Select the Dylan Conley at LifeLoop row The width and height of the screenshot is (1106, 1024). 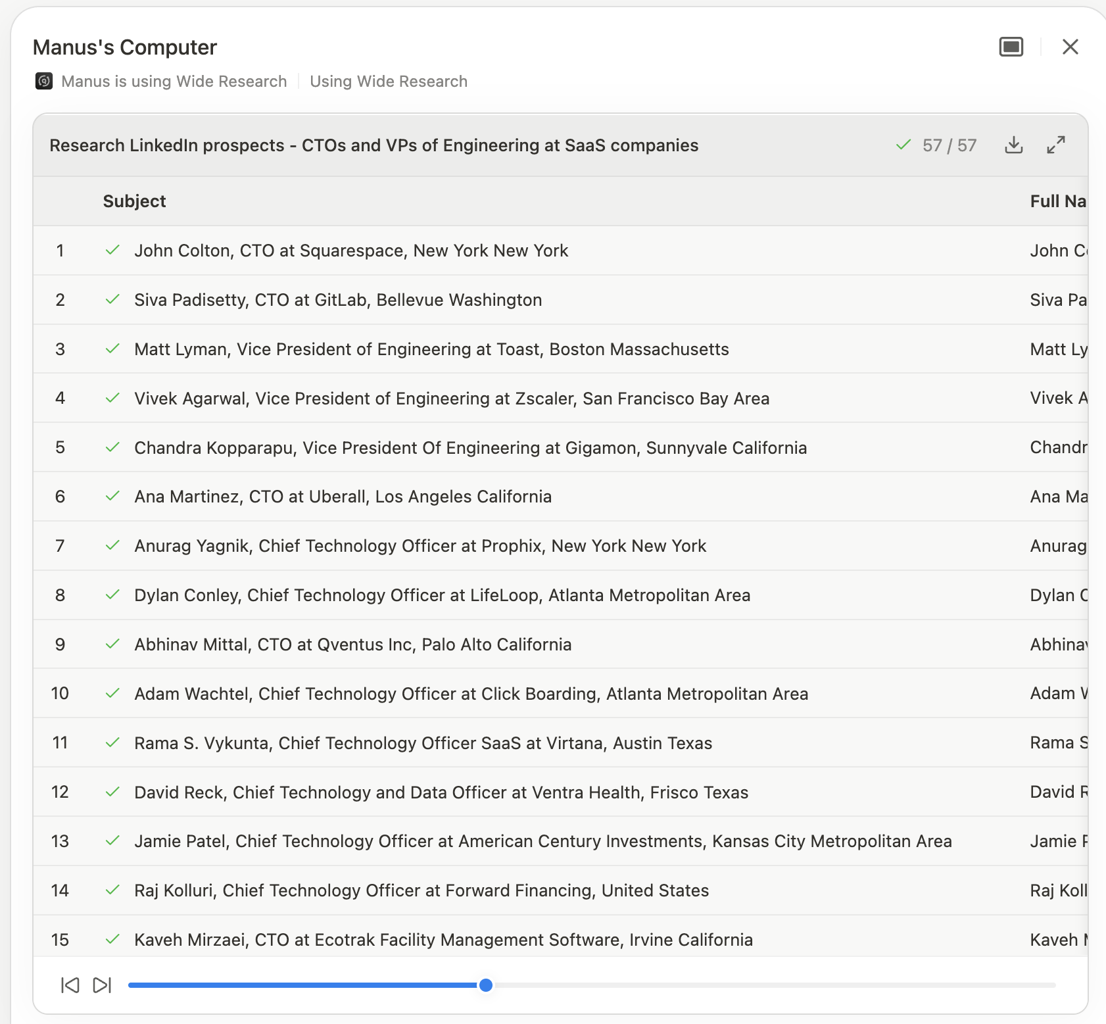coord(560,595)
